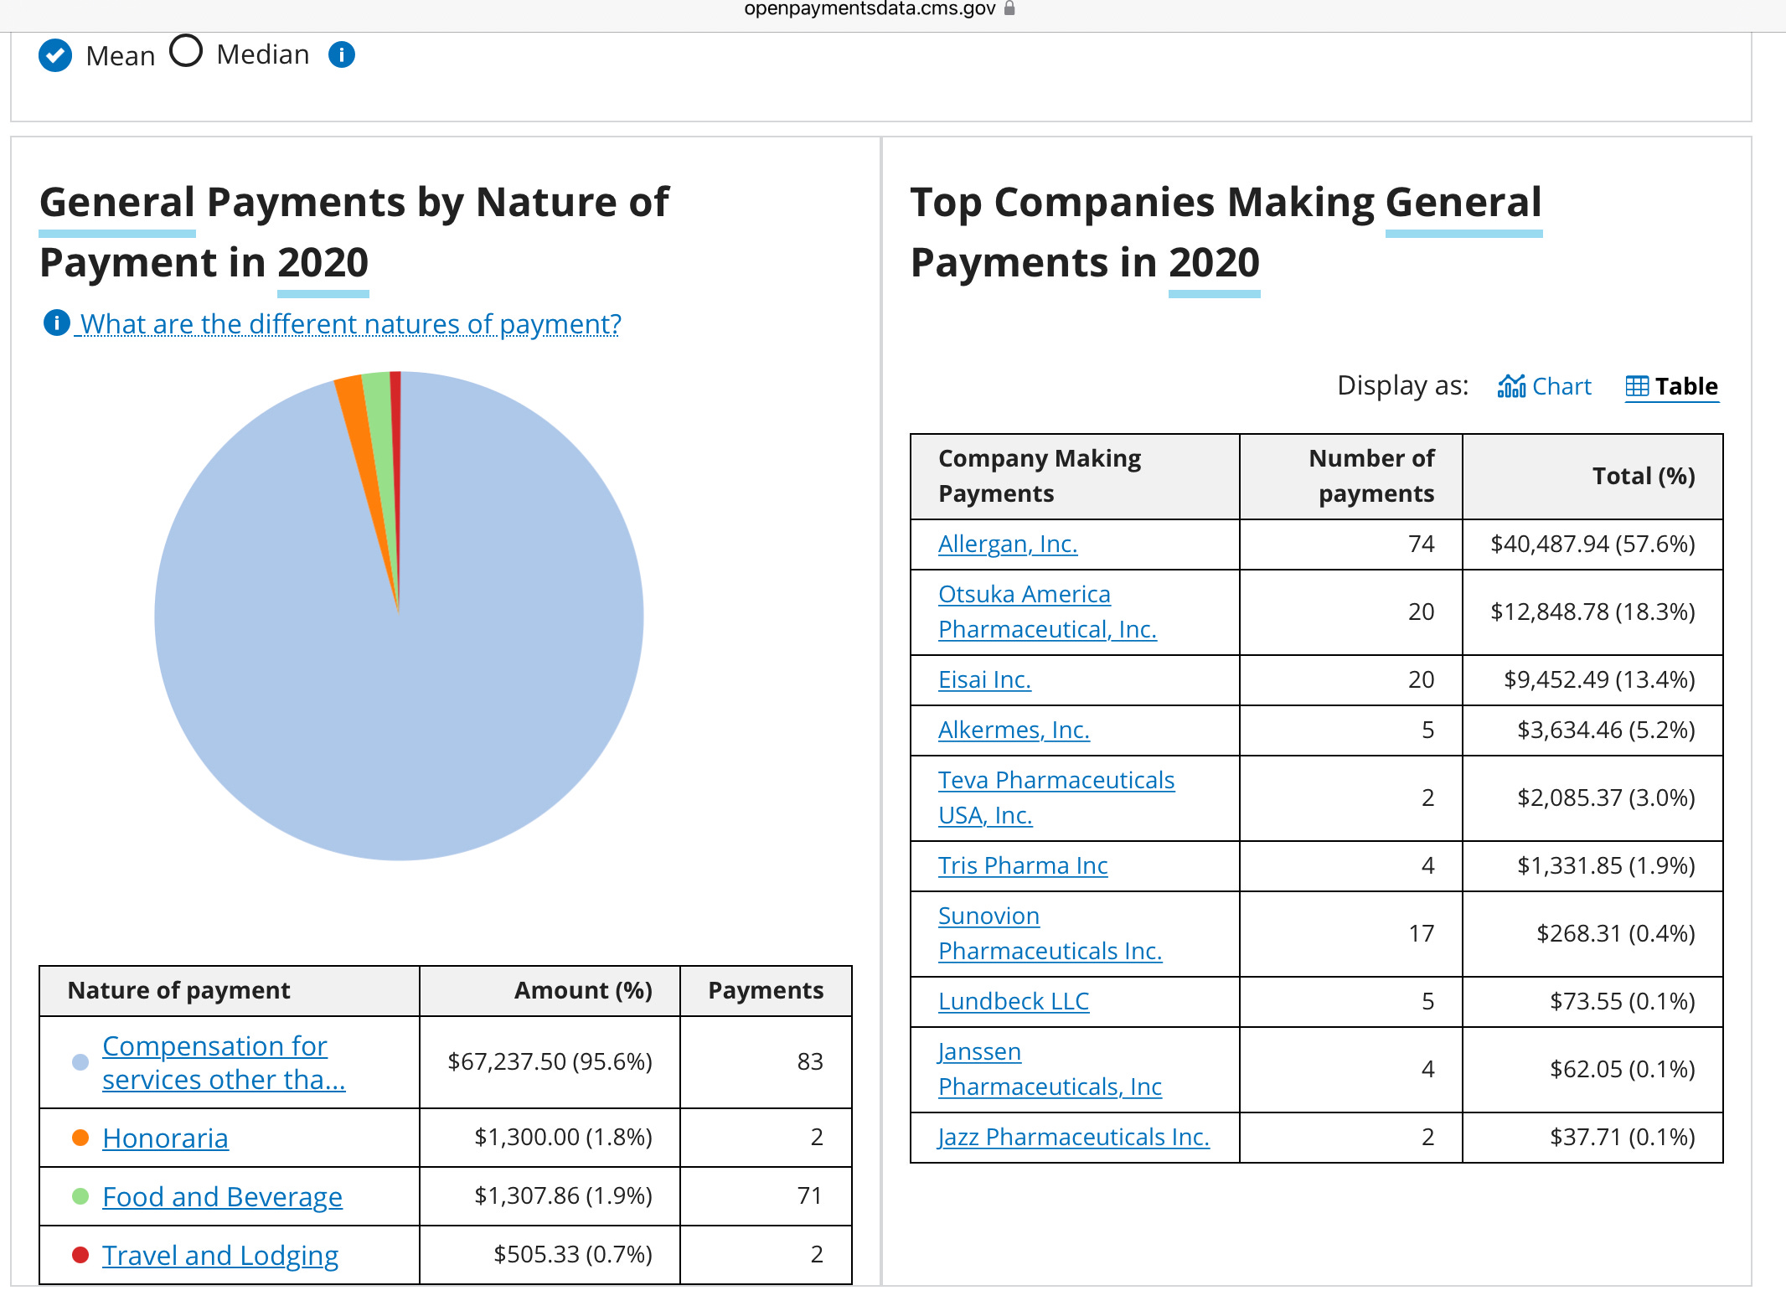Click the orange Honoraria legend dot
Screen dimensions: 1786x1306
pyautogui.click(x=80, y=1138)
